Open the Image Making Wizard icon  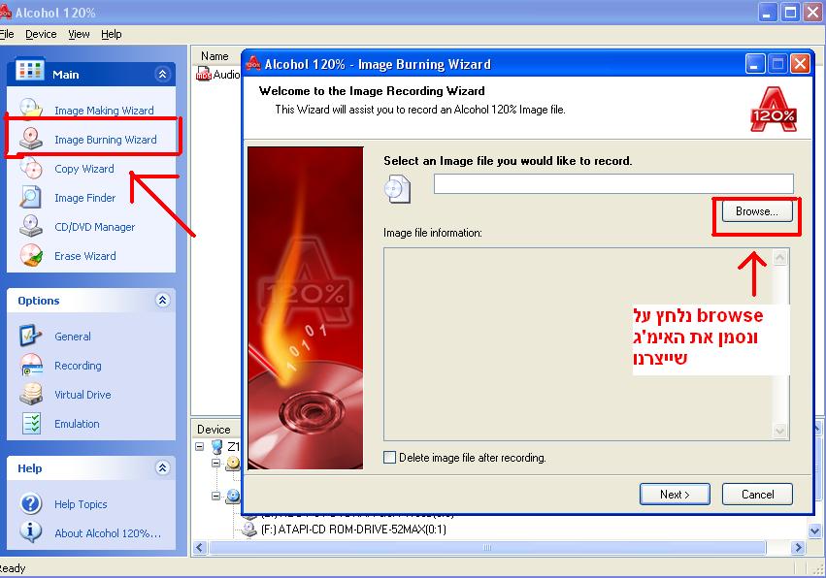[x=31, y=110]
